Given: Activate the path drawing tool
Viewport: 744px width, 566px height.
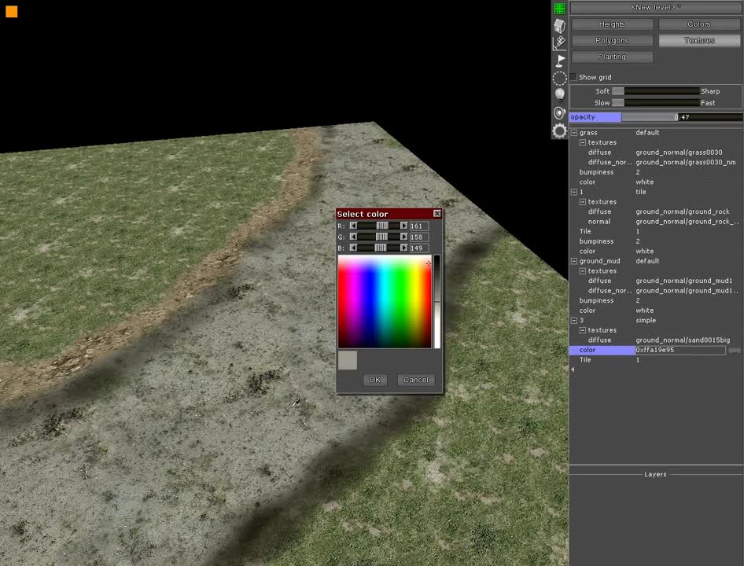Looking at the screenshot, I should [x=559, y=43].
